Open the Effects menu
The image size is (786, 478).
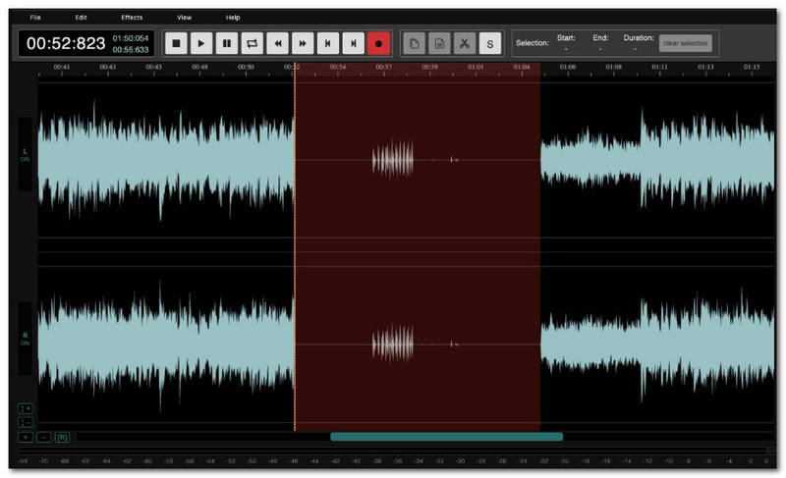point(132,18)
